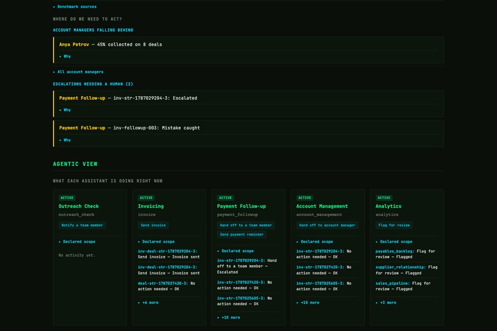Open the Invoicing assistant title

pos(151,206)
